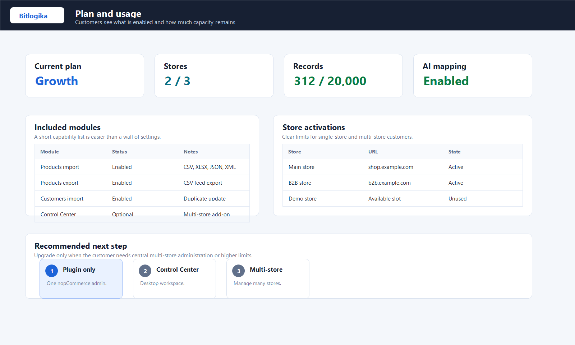Click the Recommended next step heading
Screen dimensions: 575x345
[81, 246]
